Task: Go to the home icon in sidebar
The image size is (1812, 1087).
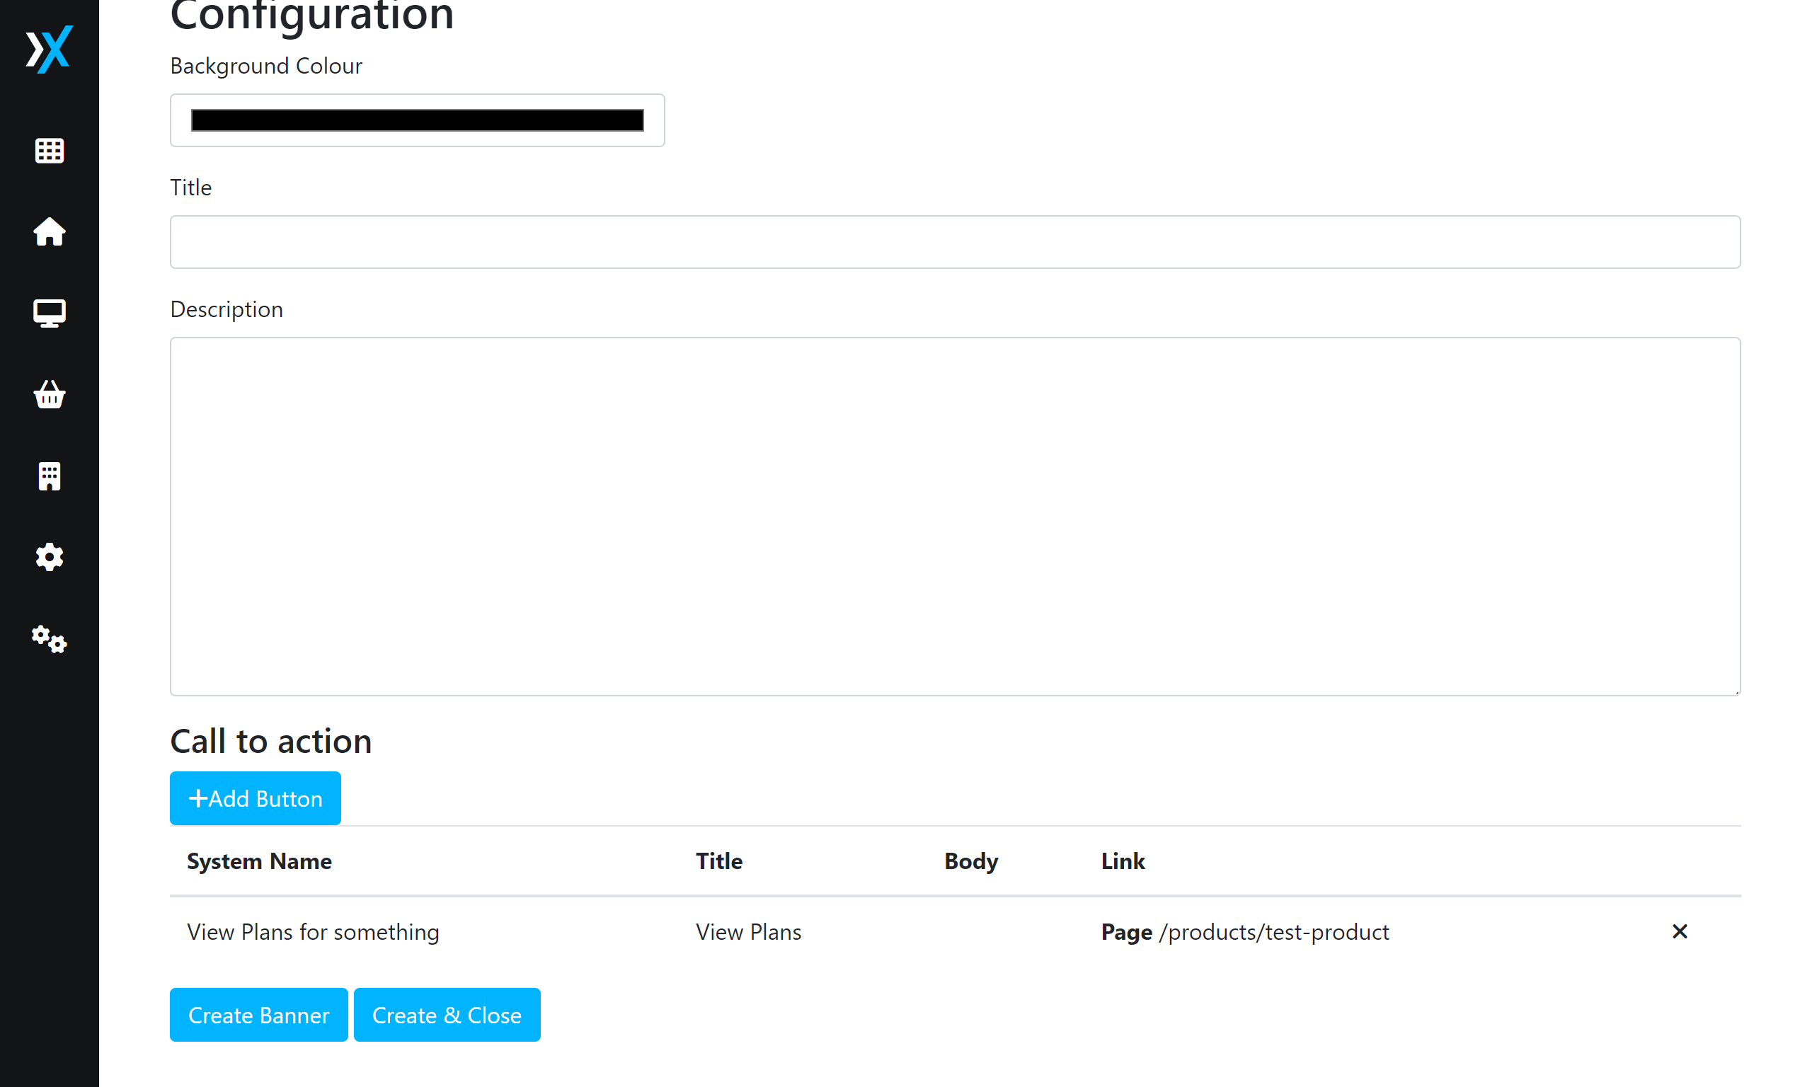Action: click(49, 232)
